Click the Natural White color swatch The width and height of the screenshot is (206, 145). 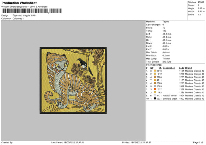click(x=155, y=95)
